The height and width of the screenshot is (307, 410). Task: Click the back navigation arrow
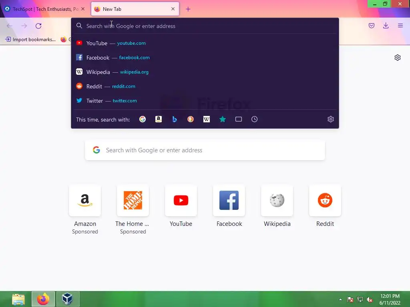(x=10, y=26)
